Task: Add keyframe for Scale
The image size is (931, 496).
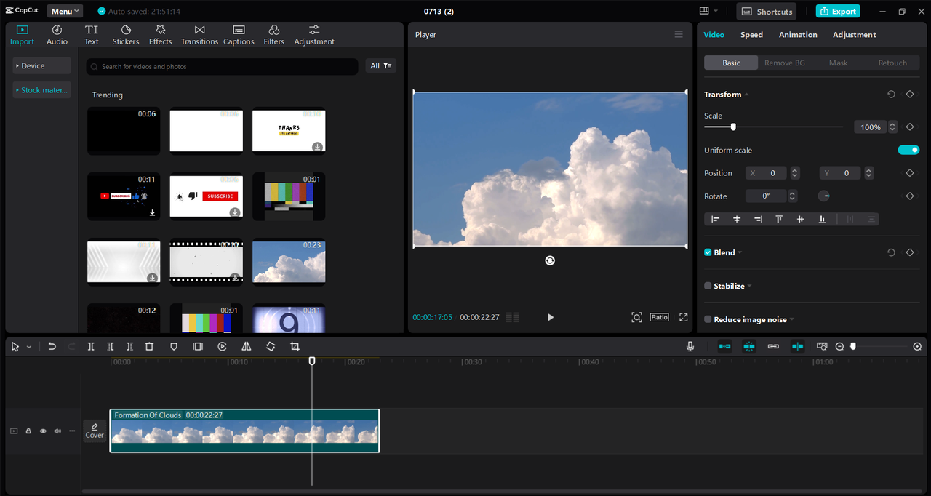Action: [909, 127]
